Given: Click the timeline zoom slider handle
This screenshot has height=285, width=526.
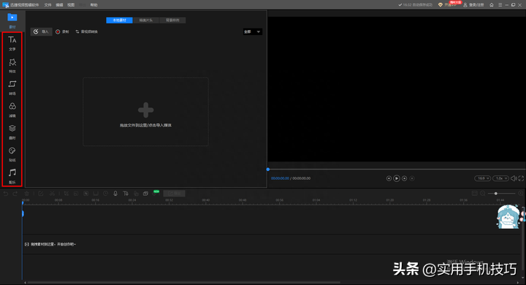Looking at the screenshot, I should pyautogui.click(x=496, y=194).
